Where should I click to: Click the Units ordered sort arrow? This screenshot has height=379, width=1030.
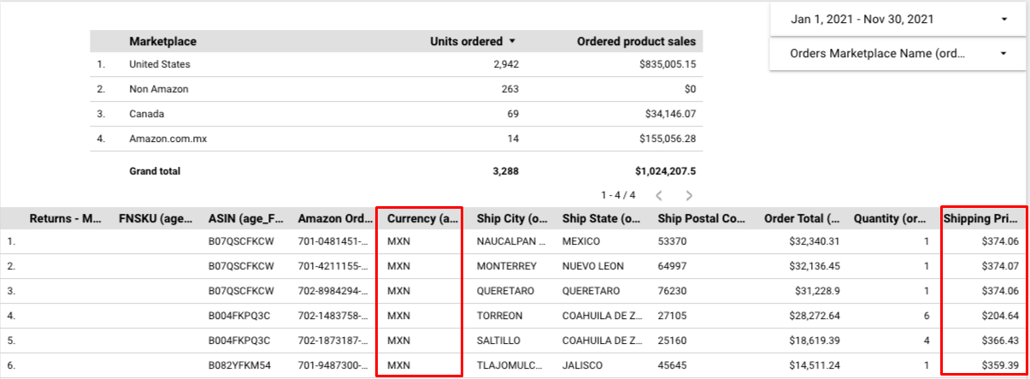point(512,41)
